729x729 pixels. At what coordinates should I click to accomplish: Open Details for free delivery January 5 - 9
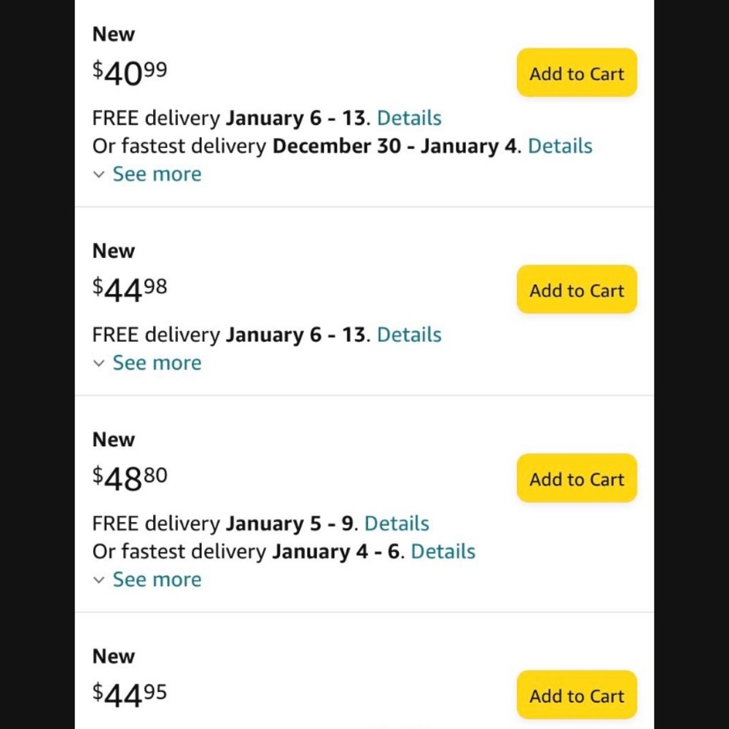click(x=396, y=523)
